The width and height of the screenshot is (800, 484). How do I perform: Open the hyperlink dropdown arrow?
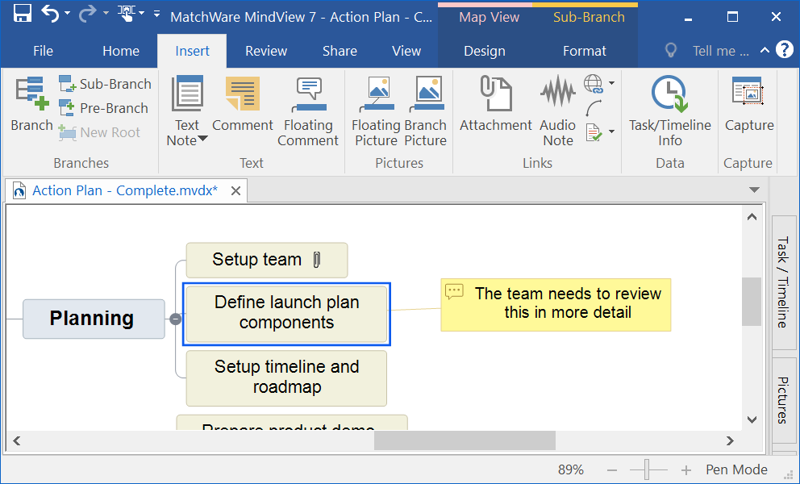(612, 83)
